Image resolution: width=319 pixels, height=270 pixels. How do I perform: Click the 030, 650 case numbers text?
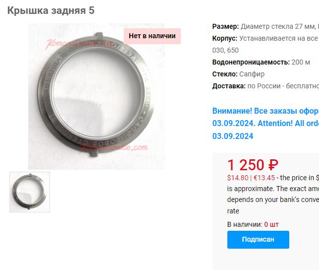point(225,50)
